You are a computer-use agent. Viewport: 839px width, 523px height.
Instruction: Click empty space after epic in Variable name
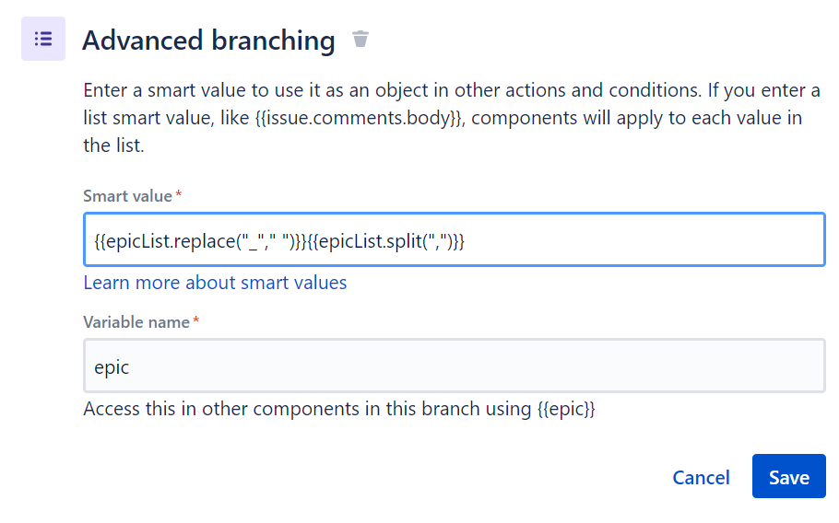(x=461, y=367)
